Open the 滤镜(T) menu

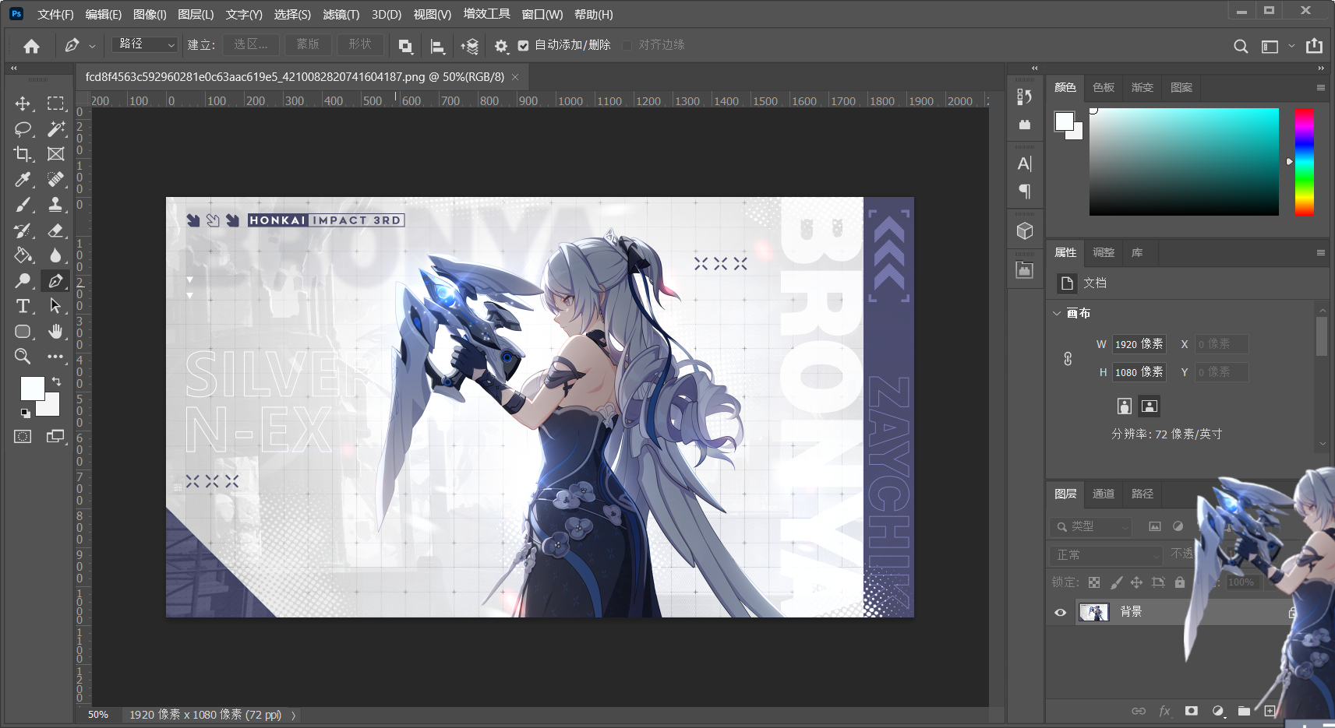click(x=341, y=14)
